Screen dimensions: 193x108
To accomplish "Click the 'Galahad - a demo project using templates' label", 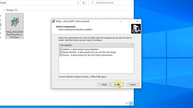I will coord(81,49).
